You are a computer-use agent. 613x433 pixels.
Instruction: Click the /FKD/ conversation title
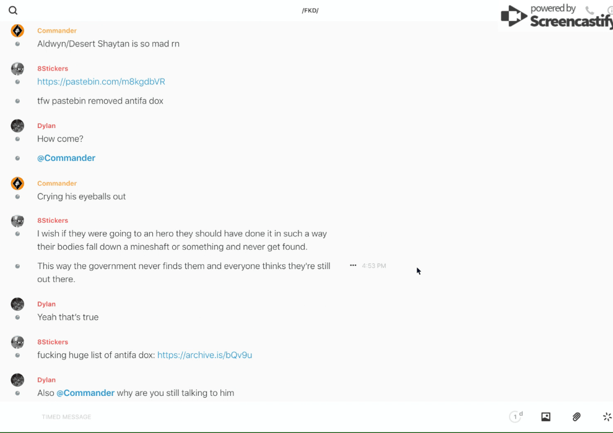(x=310, y=11)
